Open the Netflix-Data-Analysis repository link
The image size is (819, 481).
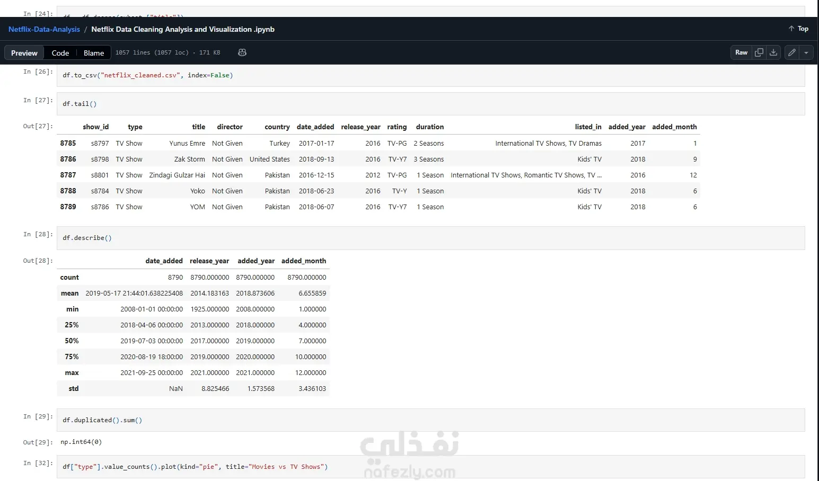click(44, 29)
